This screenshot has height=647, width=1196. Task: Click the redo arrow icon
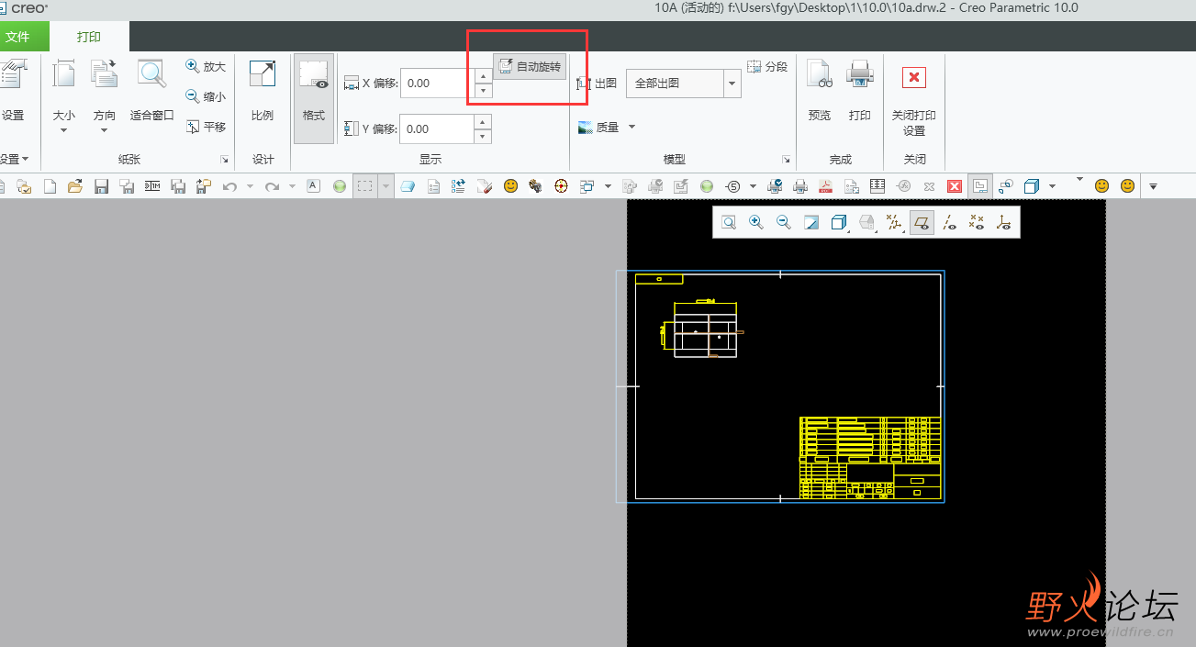[272, 186]
